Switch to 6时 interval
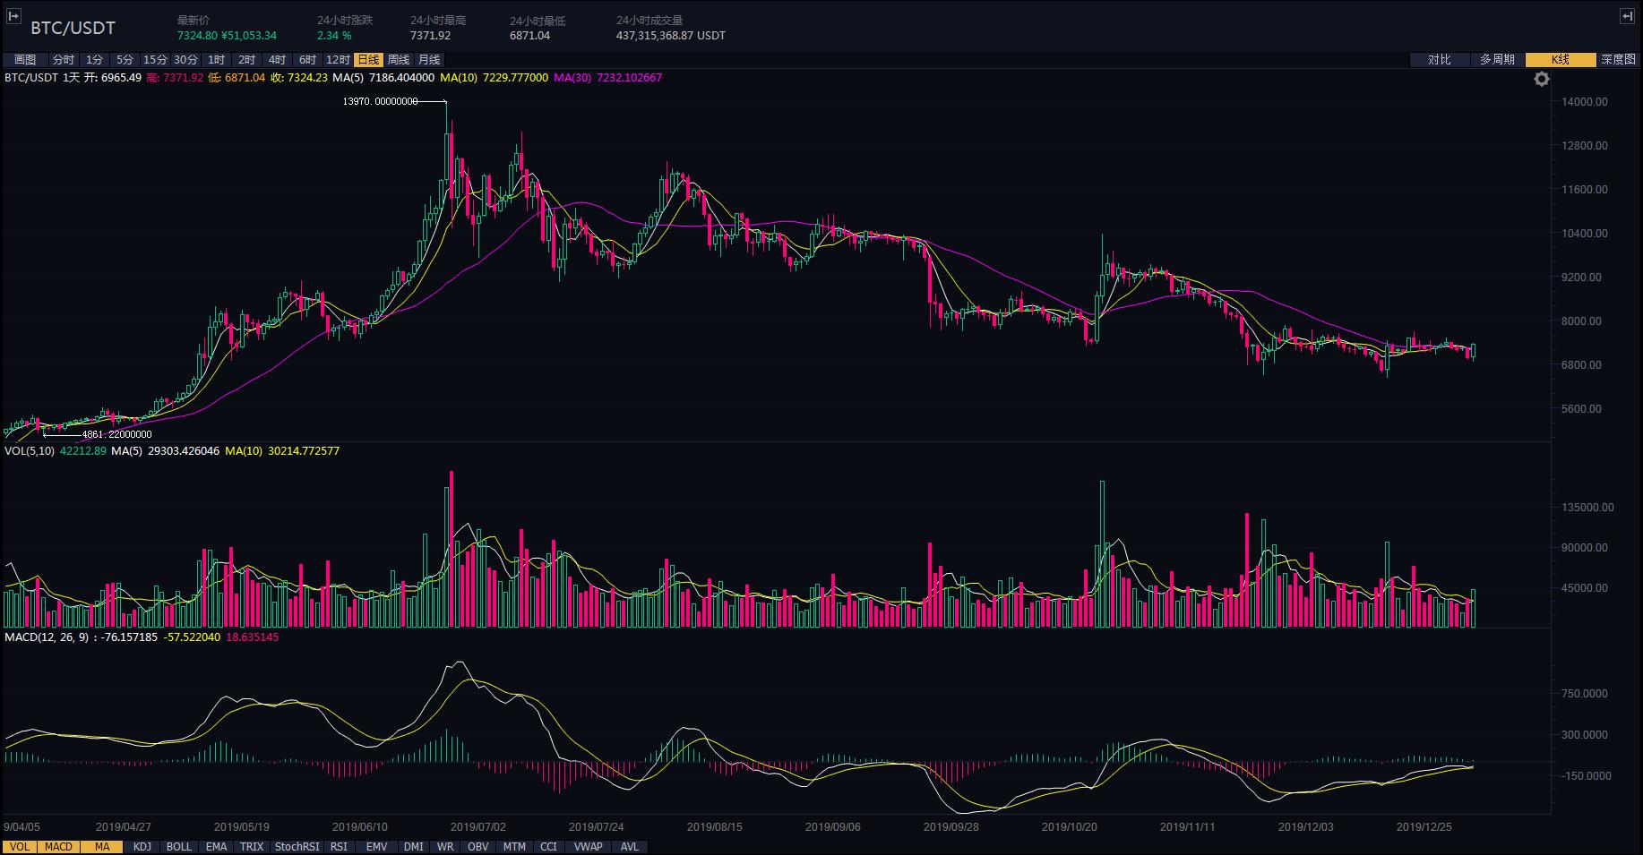Viewport: 1643px width, 855px height. pyautogui.click(x=307, y=60)
